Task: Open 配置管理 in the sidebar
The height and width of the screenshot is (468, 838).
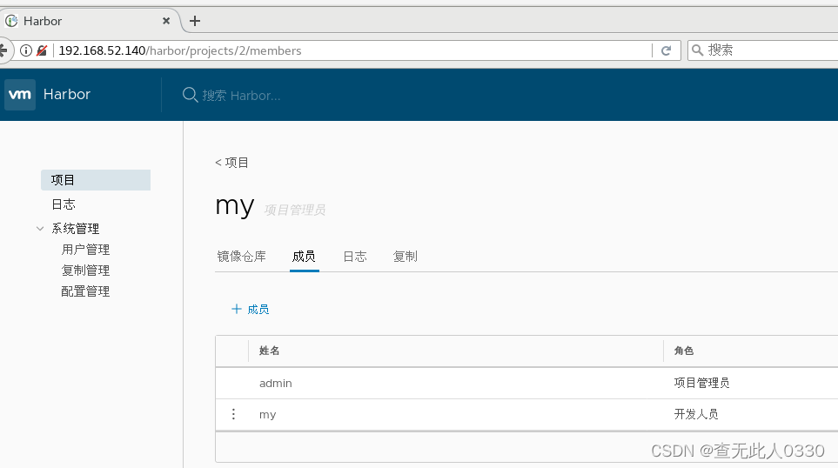Action: point(85,291)
